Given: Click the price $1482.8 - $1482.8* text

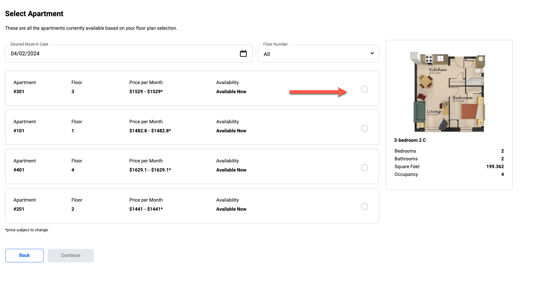Looking at the screenshot, I should 150,131.
